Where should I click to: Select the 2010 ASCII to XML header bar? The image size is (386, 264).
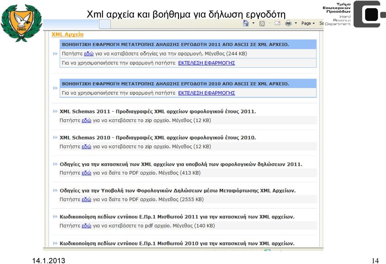pyautogui.click(x=188, y=84)
